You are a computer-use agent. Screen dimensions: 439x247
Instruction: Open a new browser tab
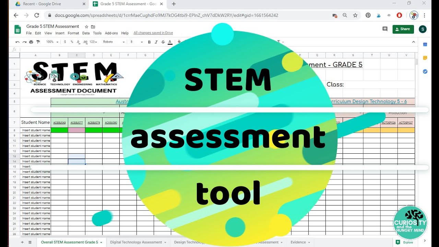coord(174,4)
